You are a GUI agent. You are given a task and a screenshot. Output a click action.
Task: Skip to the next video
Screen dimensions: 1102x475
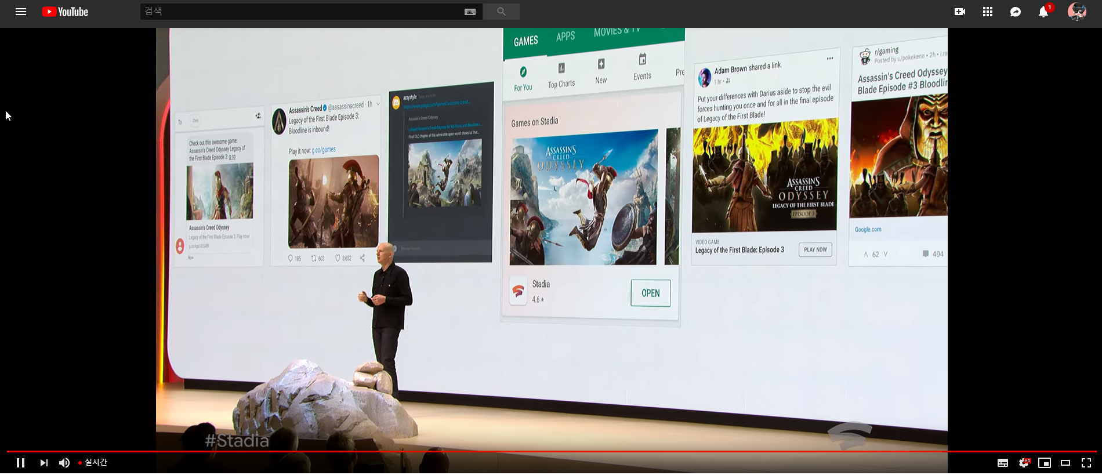tap(43, 463)
